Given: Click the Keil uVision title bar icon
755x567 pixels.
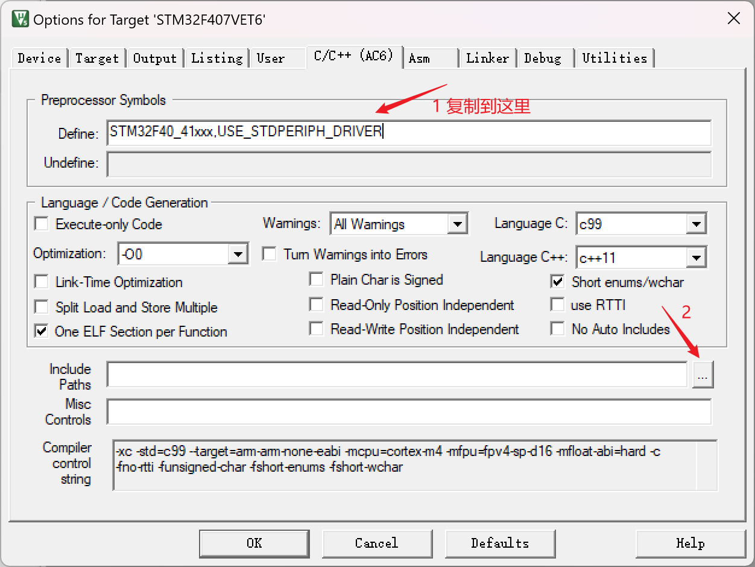Looking at the screenshot, I should 20,19.
